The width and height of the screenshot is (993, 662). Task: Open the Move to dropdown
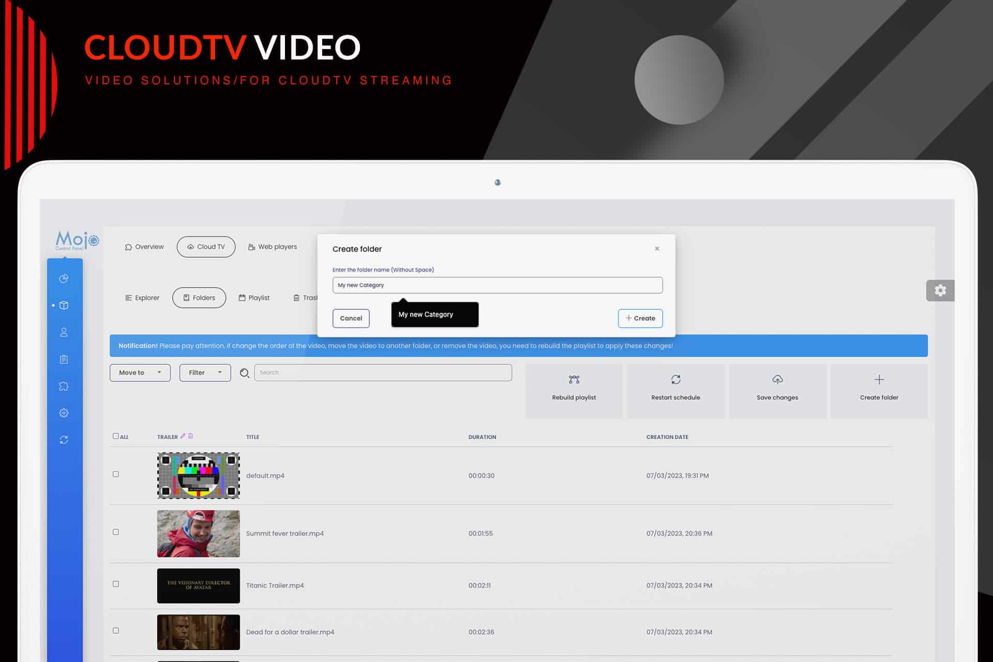click(140, 373)
